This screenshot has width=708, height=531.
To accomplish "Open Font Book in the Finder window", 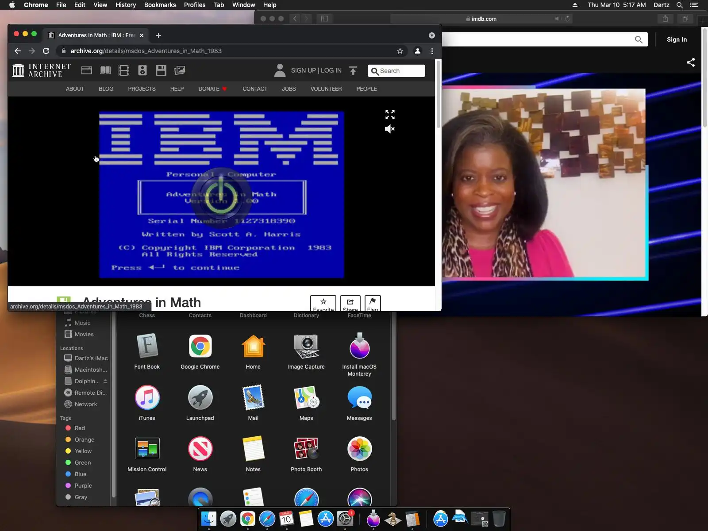I will click(147, 351).
